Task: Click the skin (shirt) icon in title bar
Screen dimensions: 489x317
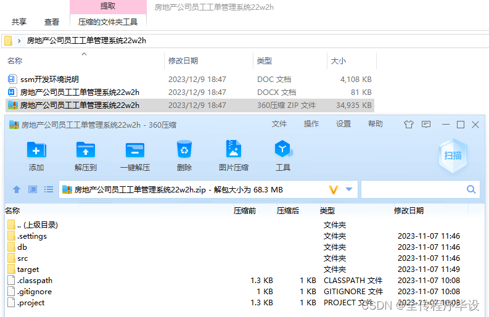Action: pyautogui.click(x=409, y=125)
